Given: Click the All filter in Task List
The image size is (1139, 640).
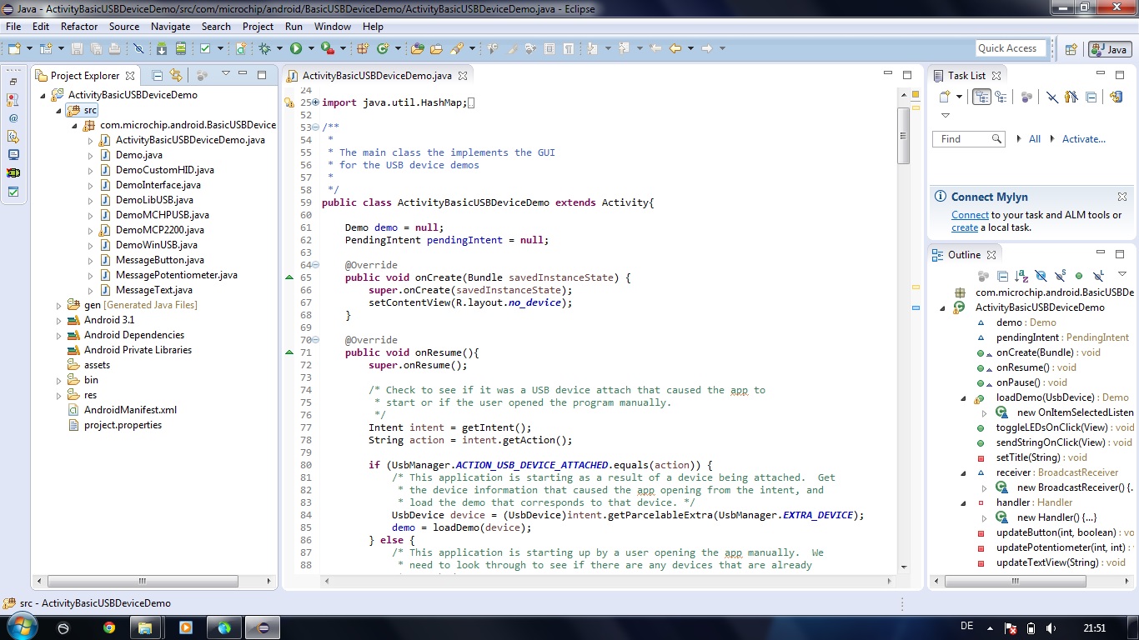Looking at the screenshot, I should [x=1035, y=139].
